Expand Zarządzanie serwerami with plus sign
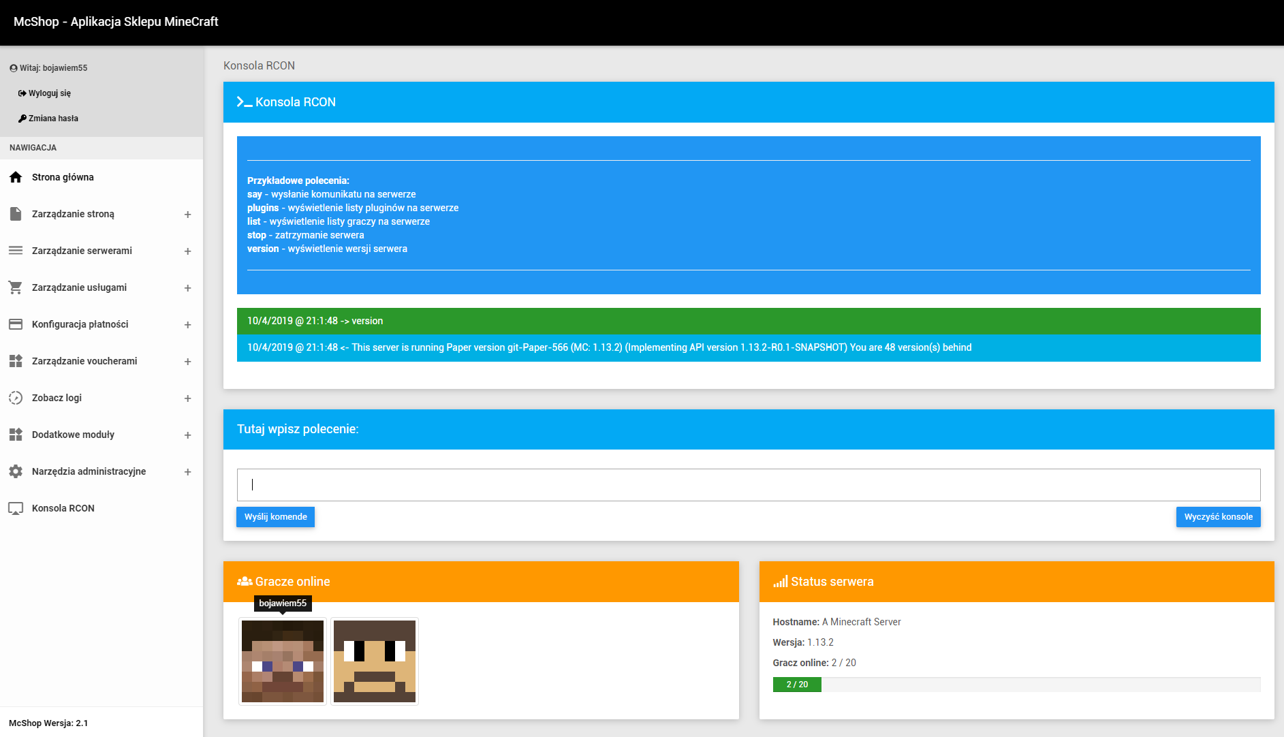This screenshot has width=1284, height=737. (187, 251)
